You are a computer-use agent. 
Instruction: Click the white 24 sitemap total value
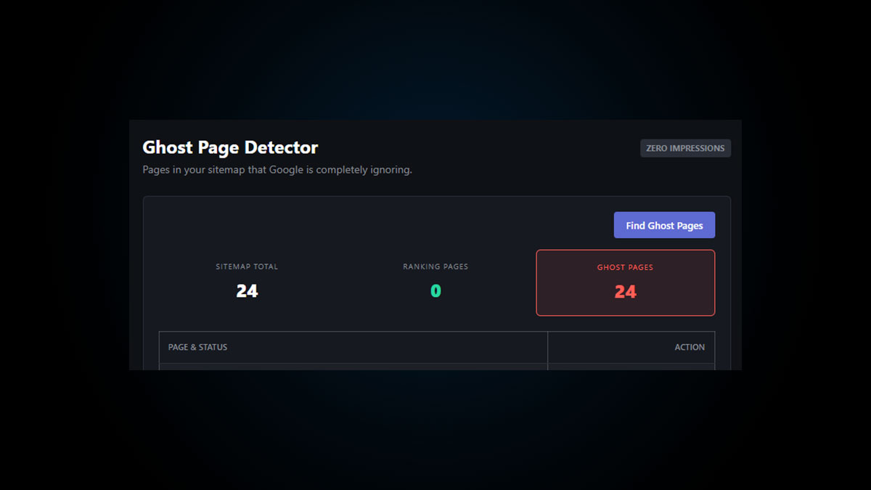(247, 291)
